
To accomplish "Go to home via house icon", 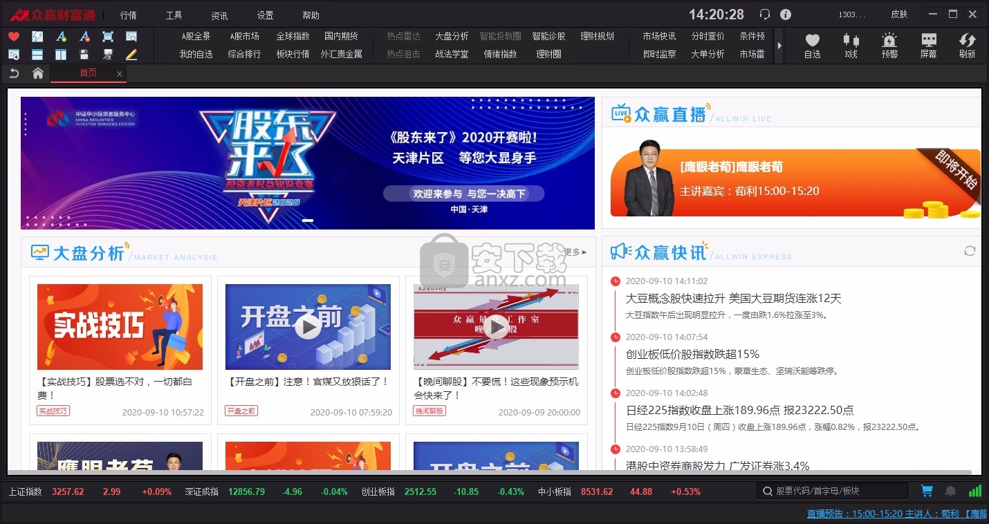I will click(x=38, y=73).
